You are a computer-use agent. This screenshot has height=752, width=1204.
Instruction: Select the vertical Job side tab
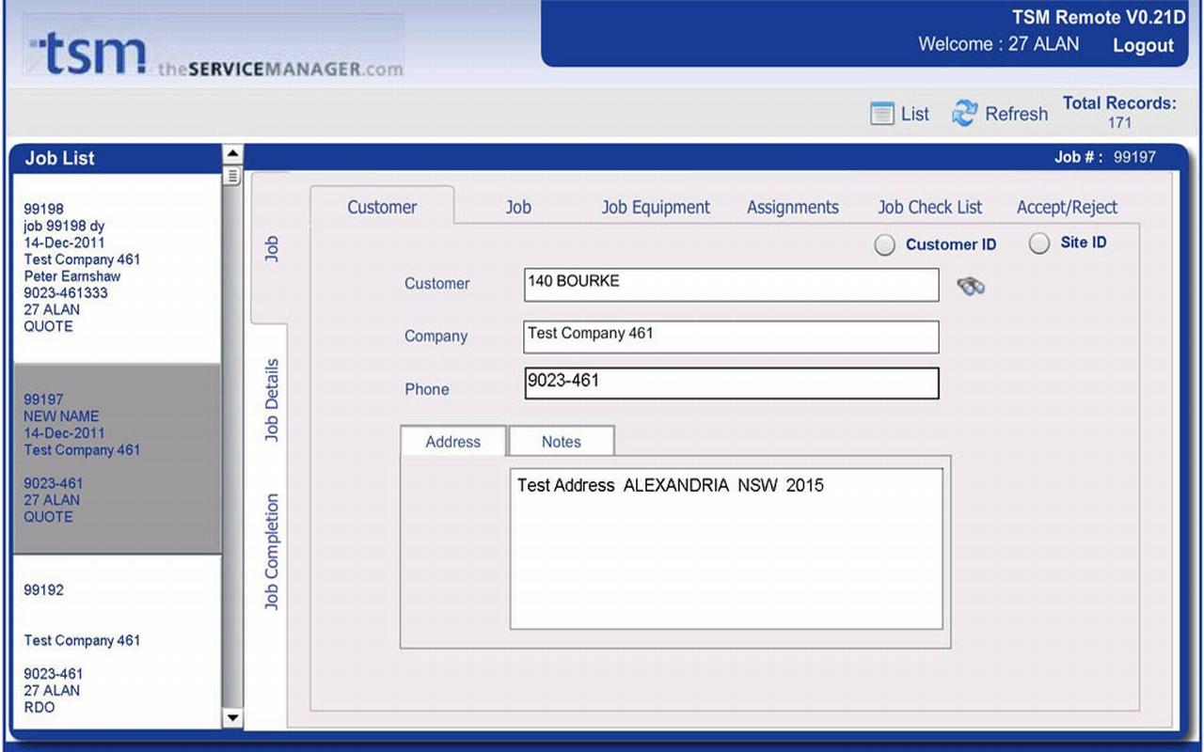(271, 249)
